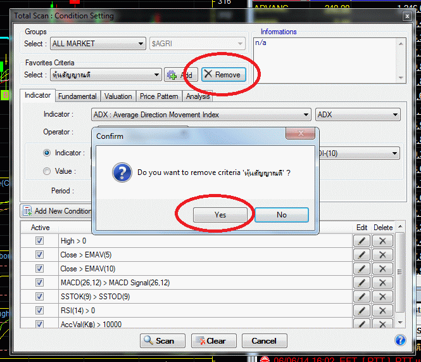
Task: Edit the Close > EMAV(10) condition
Action: (361, 269)
